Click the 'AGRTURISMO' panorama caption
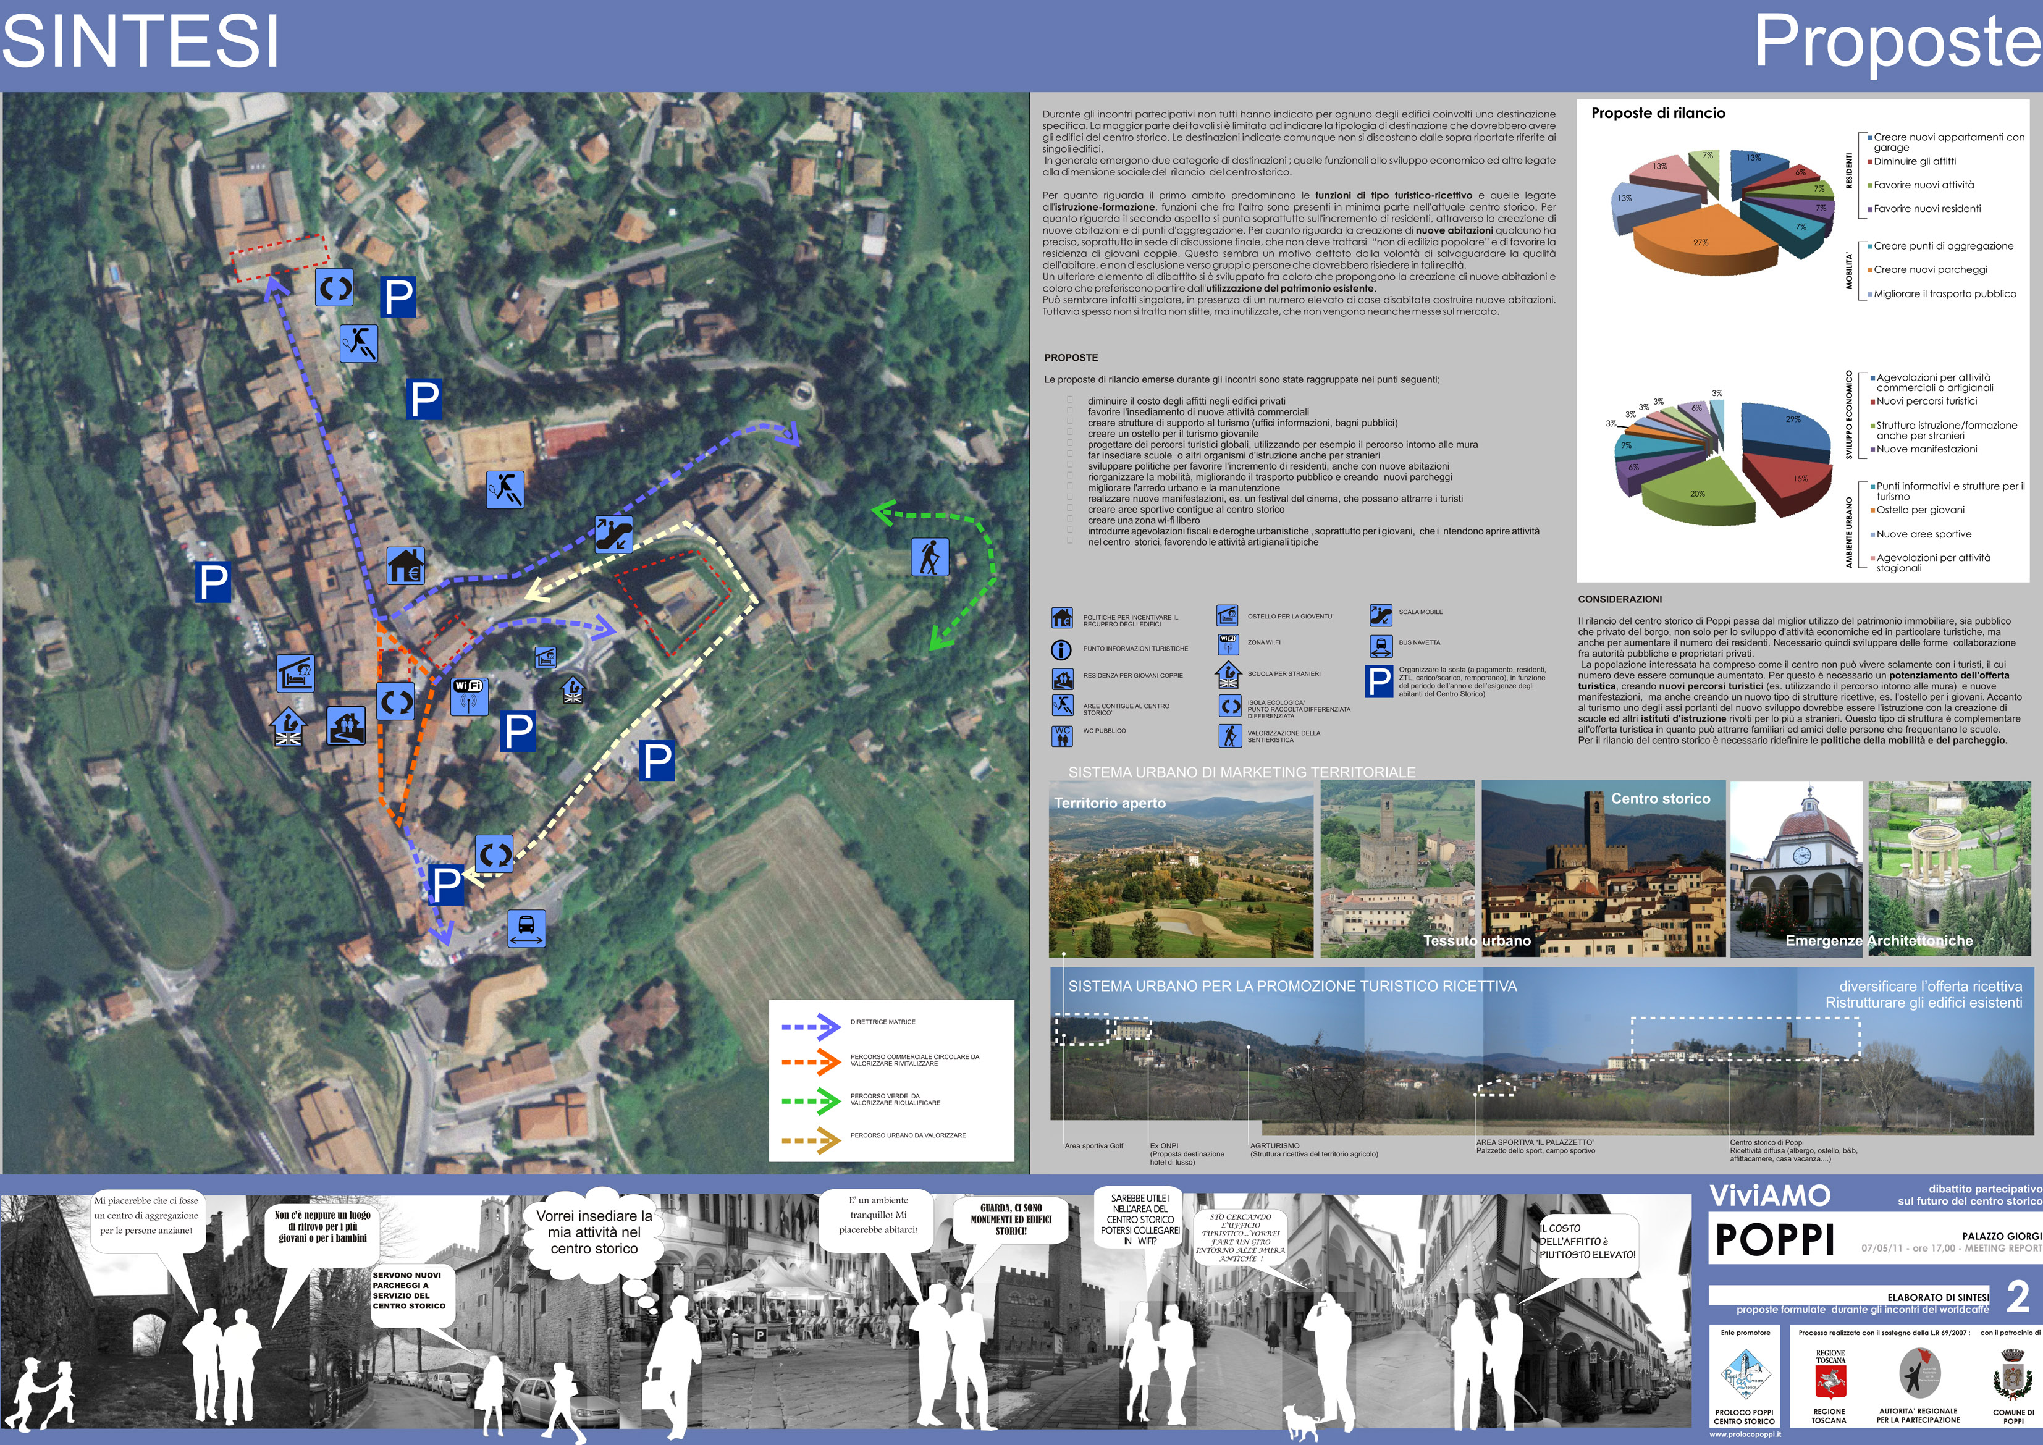Viewport: 2043px width, 1445px height. pyautogui.click(x=1274, y=1146)
